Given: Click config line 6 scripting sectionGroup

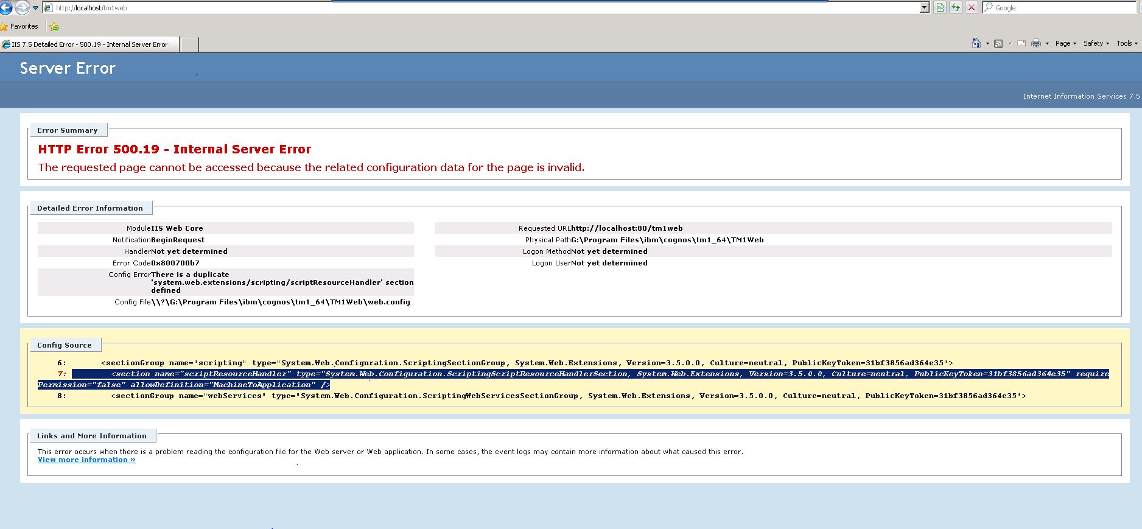Looking at the screenshot, I should pyautogui.click(x=527, y=363).
